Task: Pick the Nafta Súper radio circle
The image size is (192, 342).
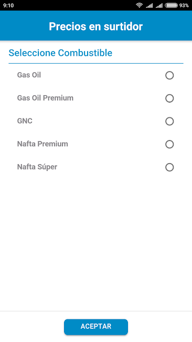Action: [169, 167]
